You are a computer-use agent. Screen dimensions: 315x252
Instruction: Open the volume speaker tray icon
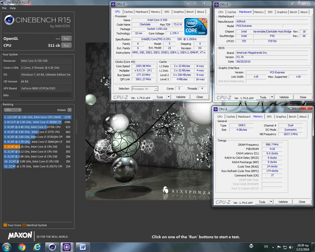pos(291,247)
